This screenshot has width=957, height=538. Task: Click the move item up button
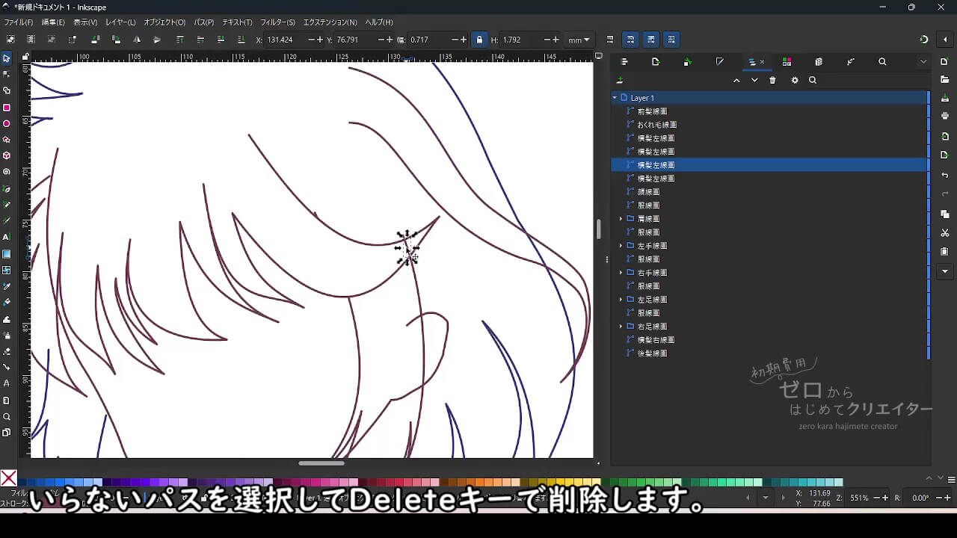tap(736, 80)
